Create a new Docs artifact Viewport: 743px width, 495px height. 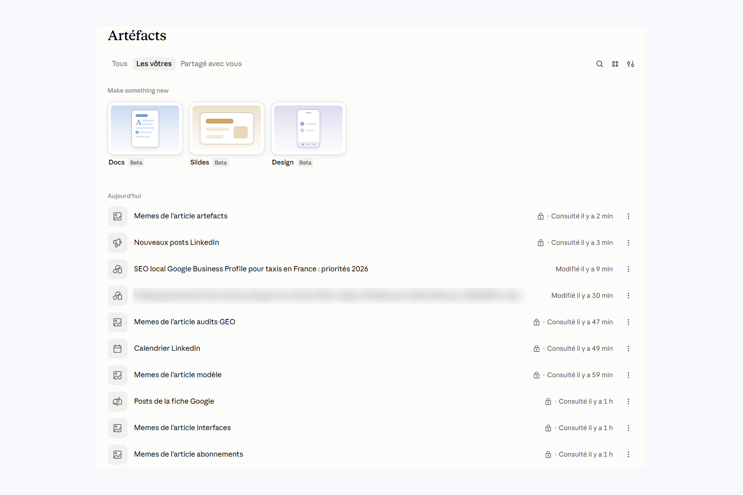(145, 128)
